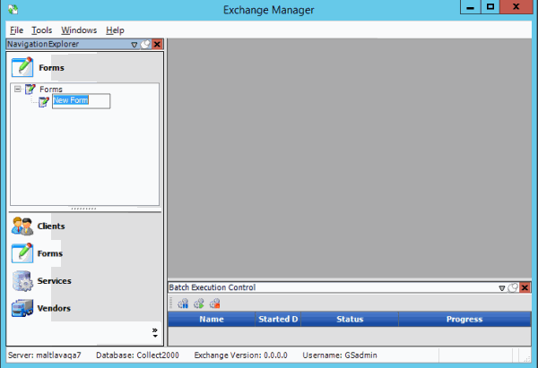Open the Tools menu
The width and height of the screenshot is (538, 368).
[41, 30]
